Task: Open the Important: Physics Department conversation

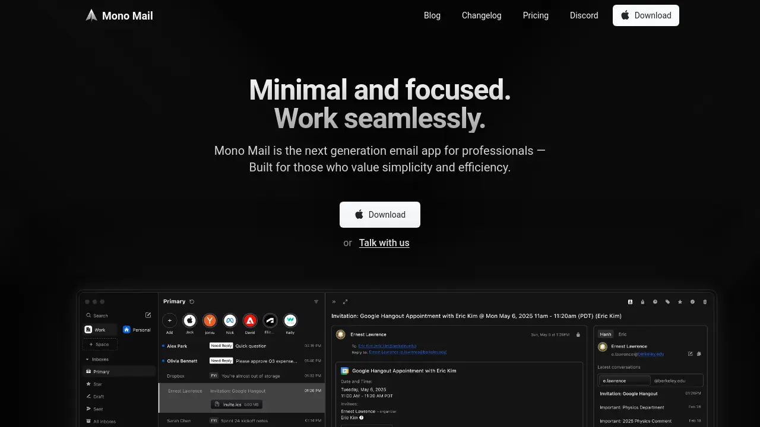Action: click(x=651, y=407)
